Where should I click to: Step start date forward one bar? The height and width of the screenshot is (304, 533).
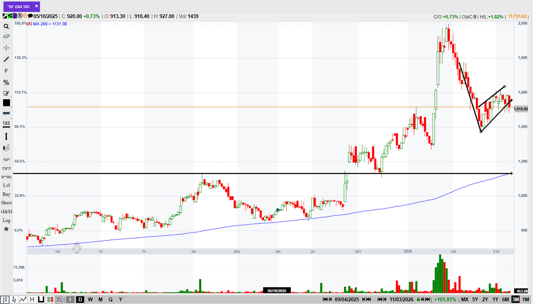[364, 299]
